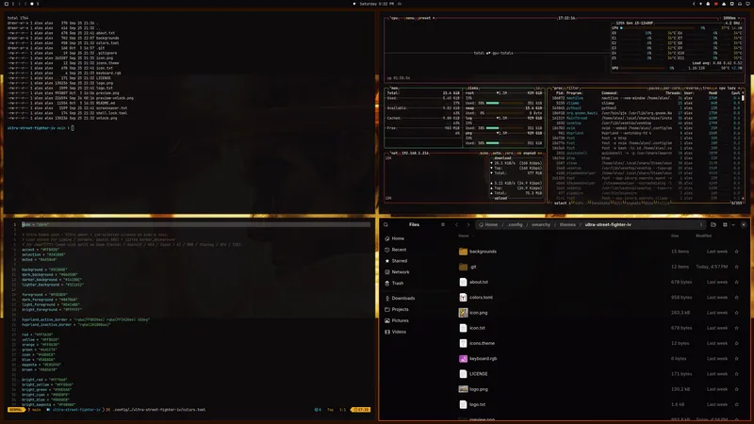The image size is (754, 424).
Task: Sort files by the Modified column header
Action: click(x=703, y=236)
